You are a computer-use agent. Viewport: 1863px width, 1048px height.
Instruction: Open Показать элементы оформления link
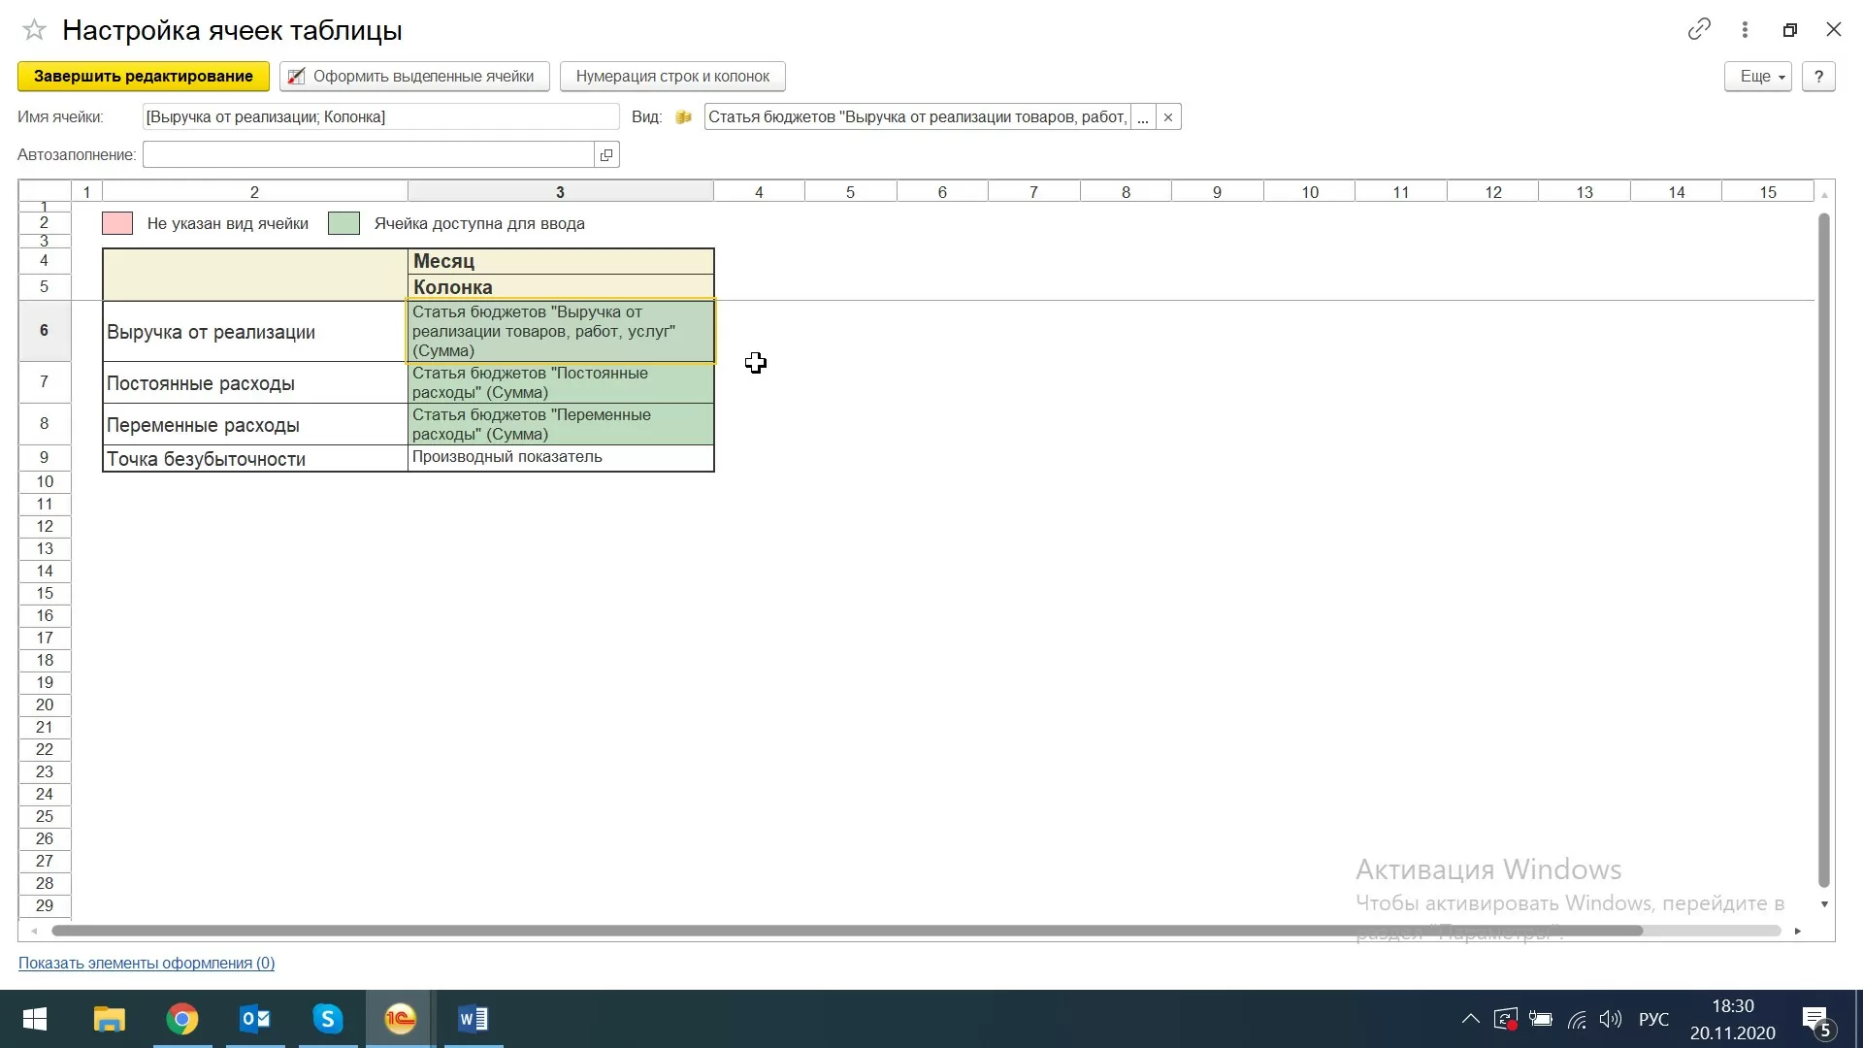point(147,963)
